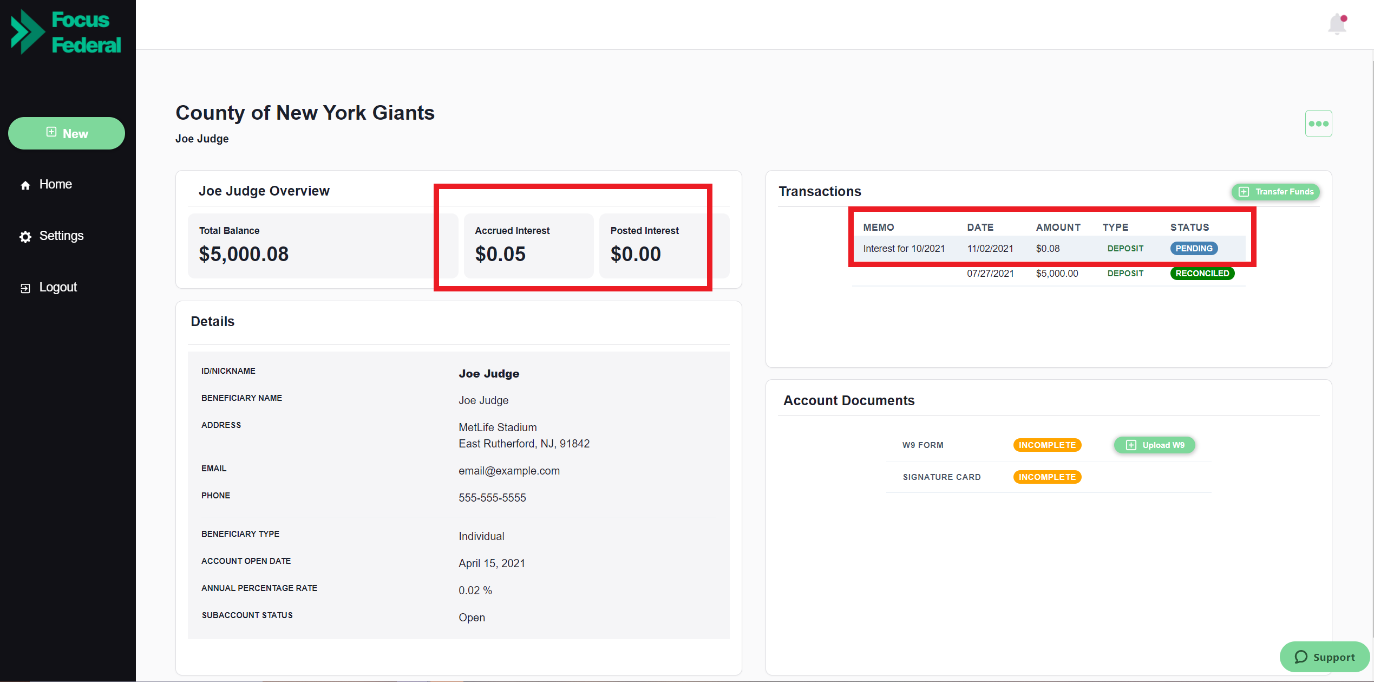Select the PENDING status badge
Screen dimensions: 1374x682
(x=1194, y=248)
